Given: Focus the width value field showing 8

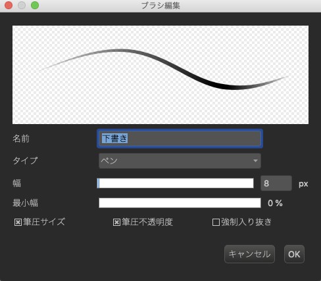Looking at the screenshot, I should 276,183.
